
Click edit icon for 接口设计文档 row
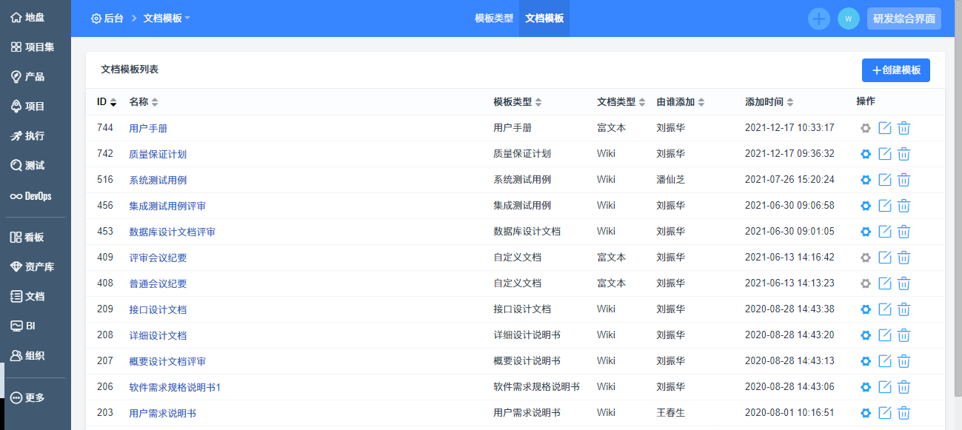(884, 309)
